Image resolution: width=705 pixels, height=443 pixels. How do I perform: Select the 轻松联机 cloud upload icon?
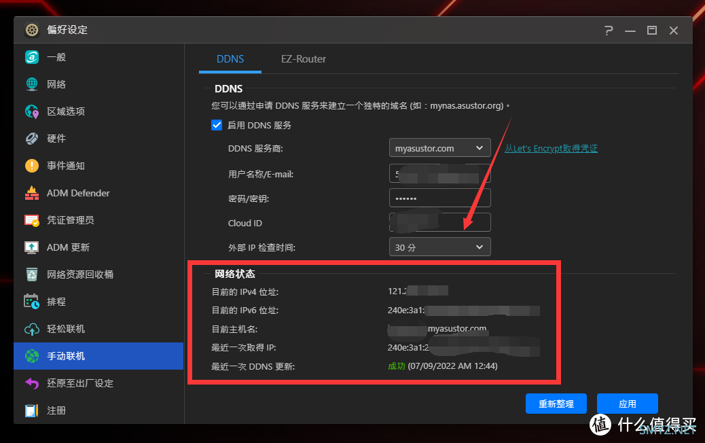32,329
